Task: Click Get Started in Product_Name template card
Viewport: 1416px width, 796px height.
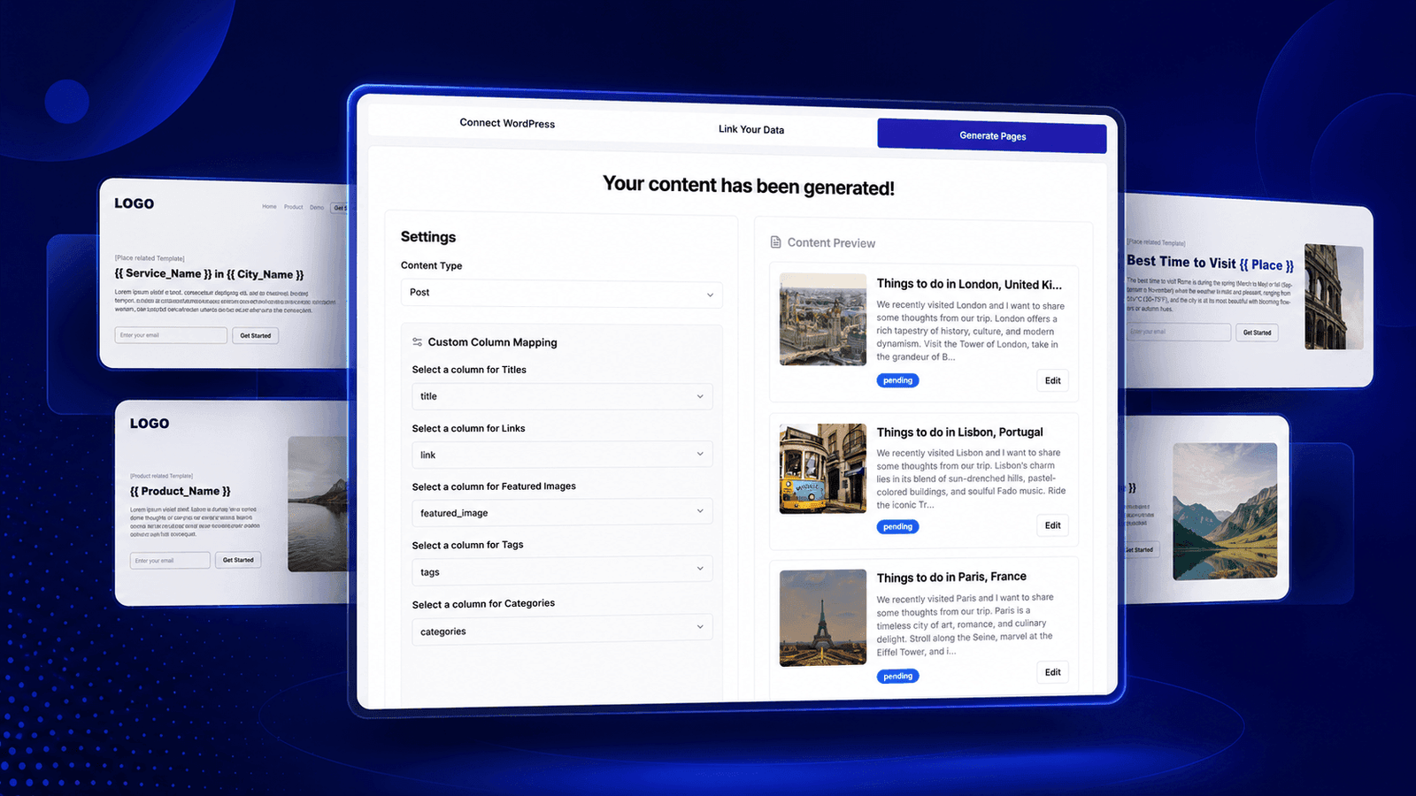Action: 238,560
